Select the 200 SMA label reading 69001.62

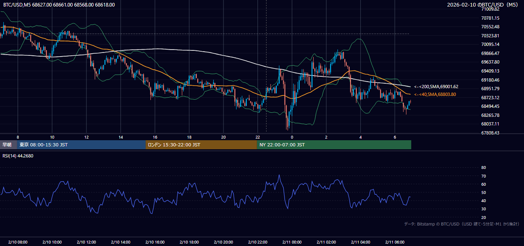436,87
